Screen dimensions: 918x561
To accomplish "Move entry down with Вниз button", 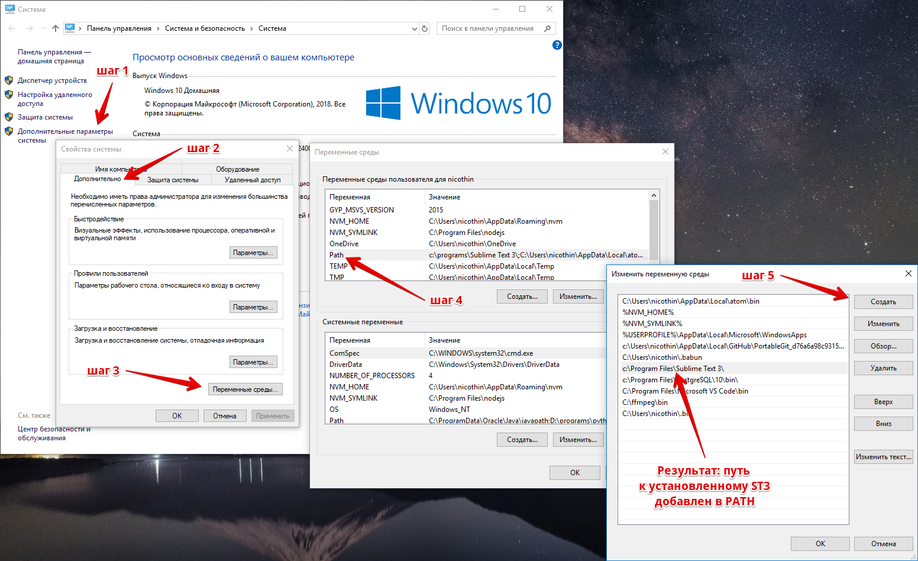I will pyautogui.click(x=883, y=424).
